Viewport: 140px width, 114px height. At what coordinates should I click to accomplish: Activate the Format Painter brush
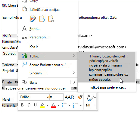coord(80,97)
